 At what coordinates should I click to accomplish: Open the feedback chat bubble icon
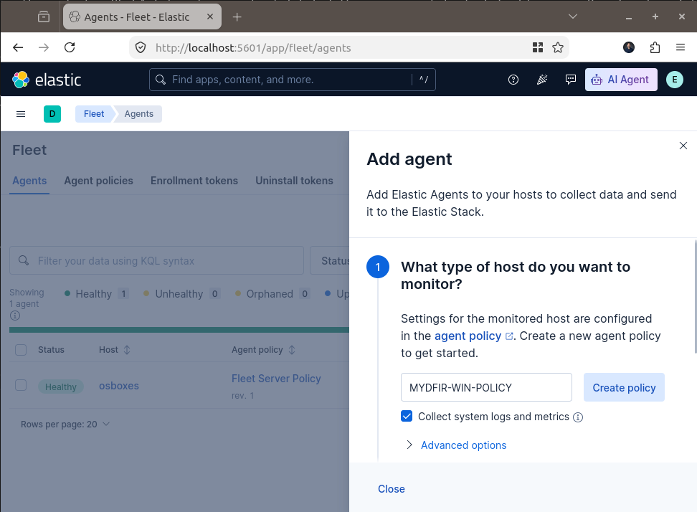pyautogui.click(x=570, y=80)
